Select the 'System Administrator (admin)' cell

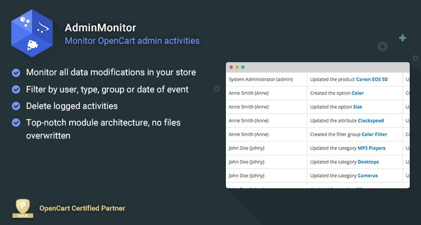[x=261, y=79]
